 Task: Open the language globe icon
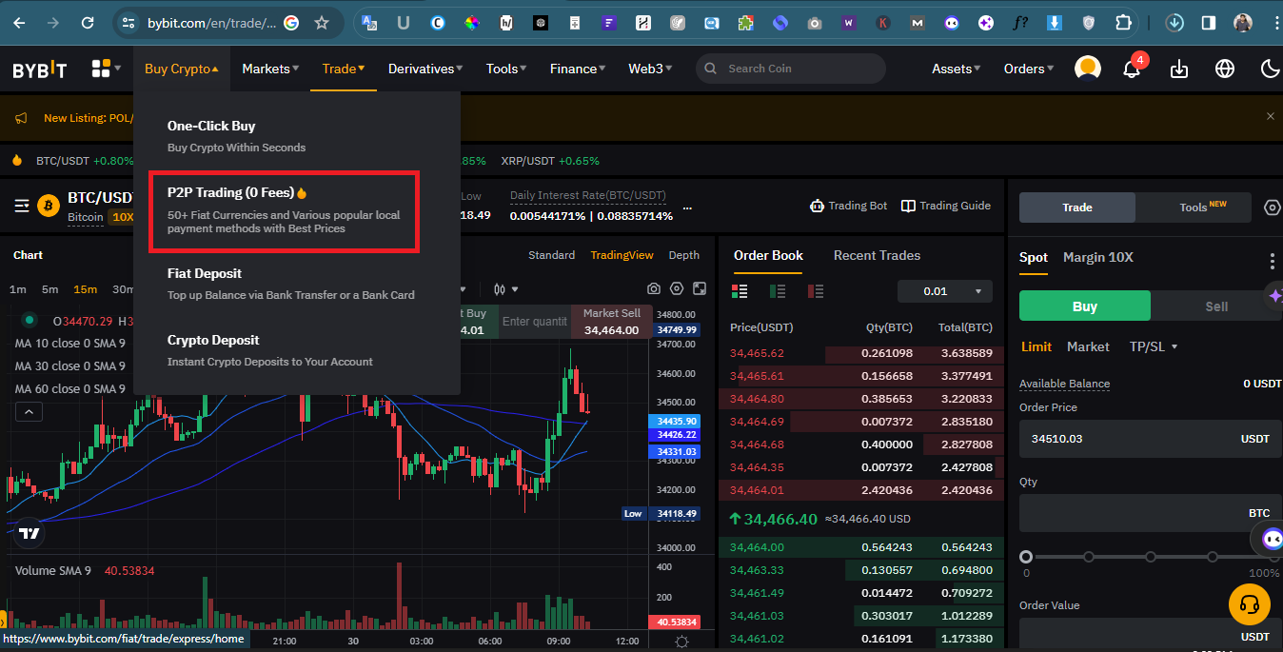pyautogui.click(x=1225, y=69)
